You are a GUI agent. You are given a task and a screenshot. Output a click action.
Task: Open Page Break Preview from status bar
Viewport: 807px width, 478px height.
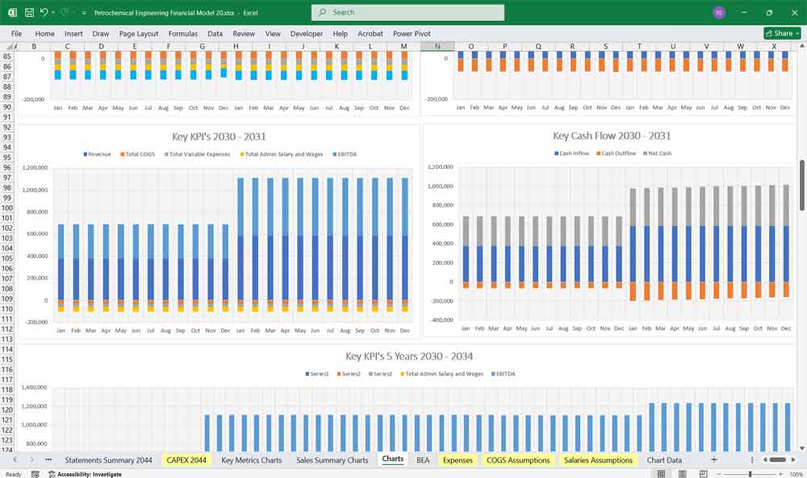[704, 472]
